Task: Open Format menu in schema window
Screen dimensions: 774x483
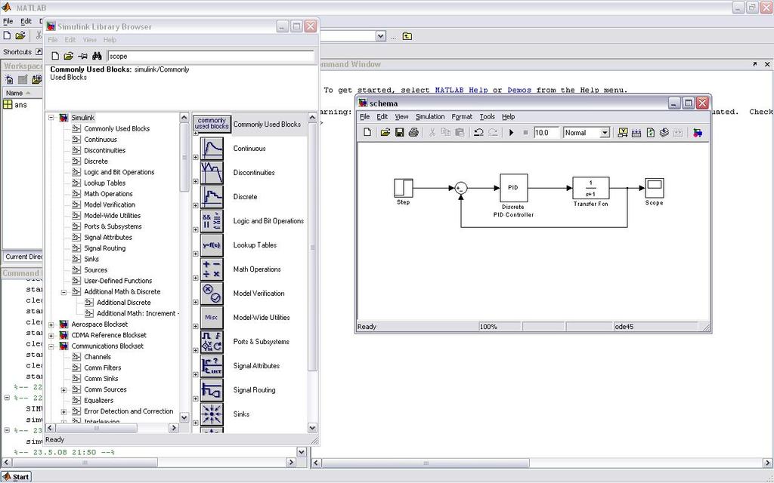Action: pos(462,117)
